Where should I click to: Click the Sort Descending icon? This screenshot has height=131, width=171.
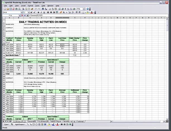pyautogui.click(x=71, y=9)
